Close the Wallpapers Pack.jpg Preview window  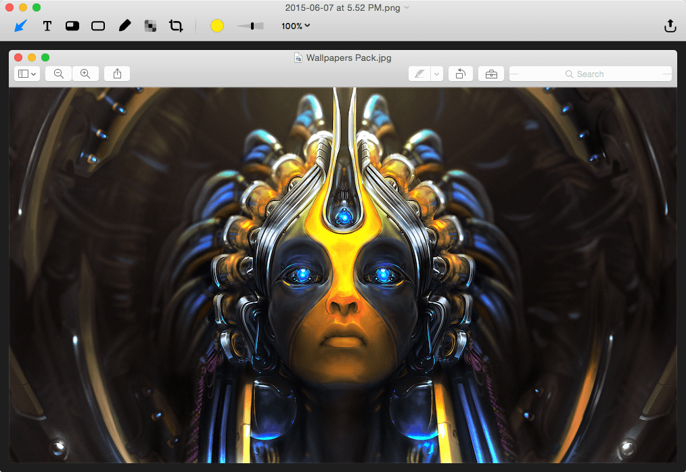pyautogui.click(x=18, y=57)
